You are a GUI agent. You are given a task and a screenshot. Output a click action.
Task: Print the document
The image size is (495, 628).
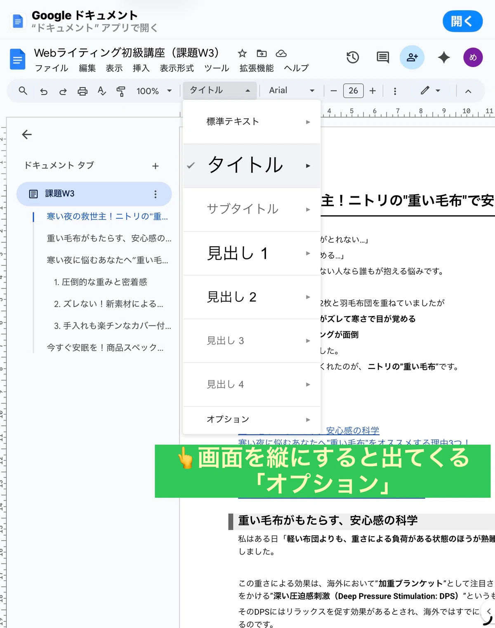pos(82,91)
